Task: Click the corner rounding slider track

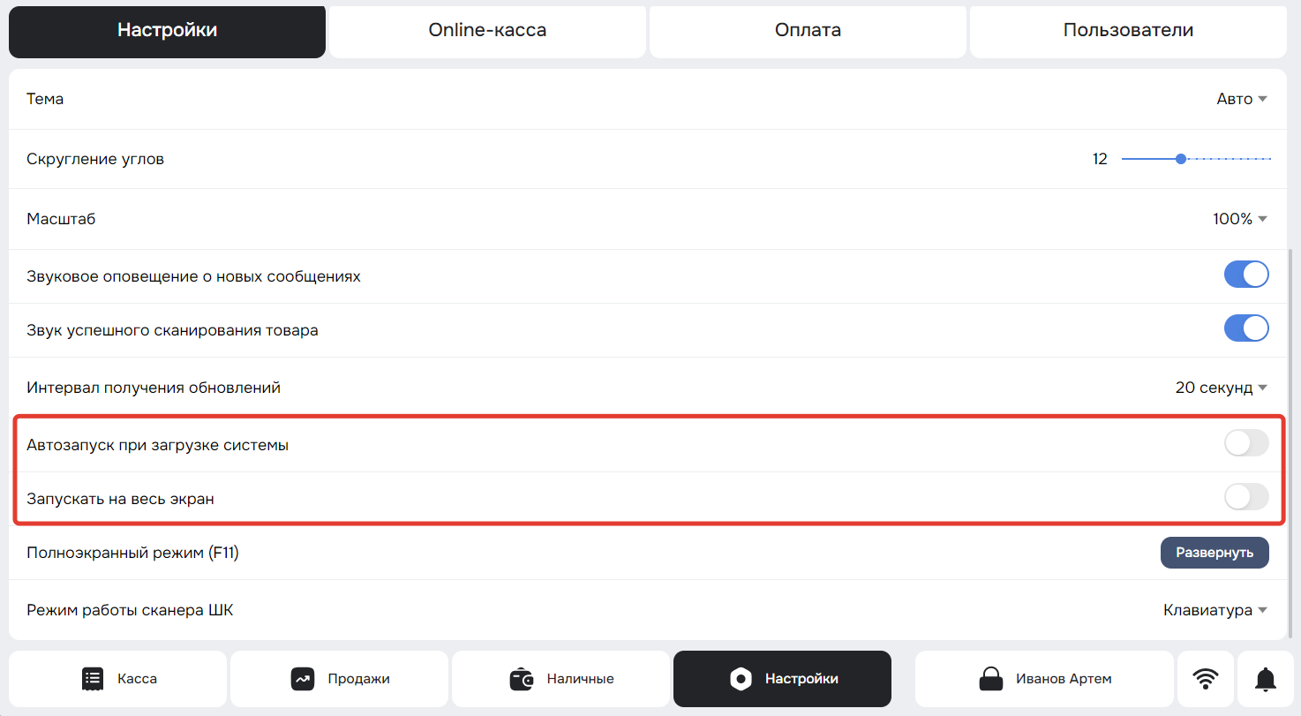Action: [x=1196, y=159]
